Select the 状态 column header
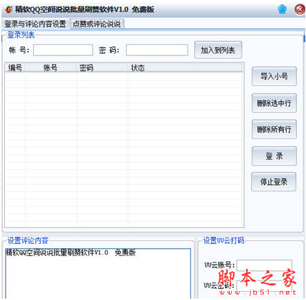306x300 pixels. pyautogui.click(x=185, y=68)
